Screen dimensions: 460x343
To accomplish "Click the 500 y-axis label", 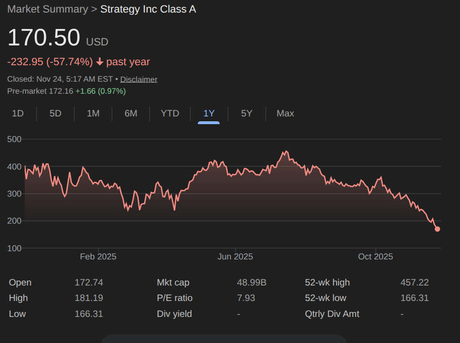I will pyautogui.click(x=15, y=139).
